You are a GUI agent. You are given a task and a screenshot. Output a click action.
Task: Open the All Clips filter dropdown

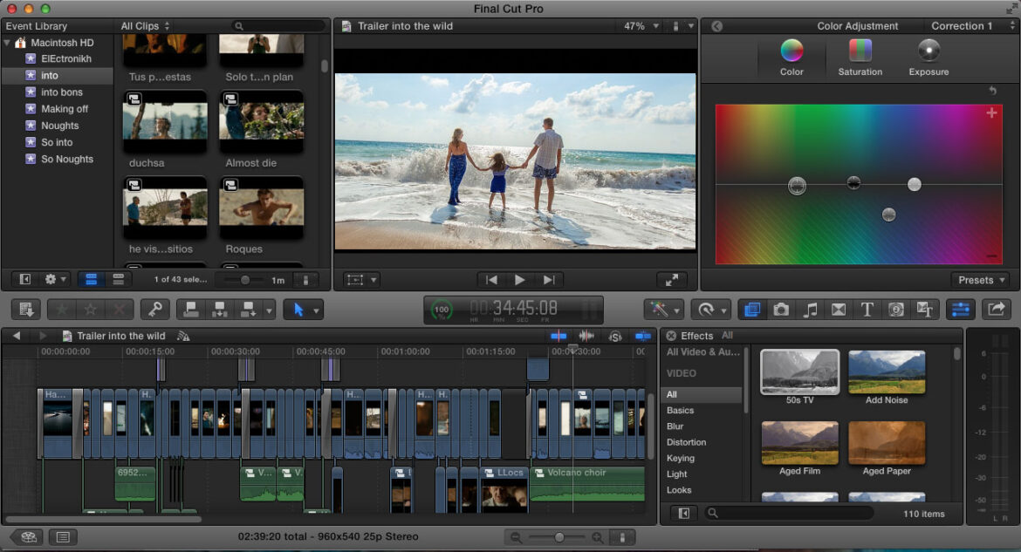145,26
